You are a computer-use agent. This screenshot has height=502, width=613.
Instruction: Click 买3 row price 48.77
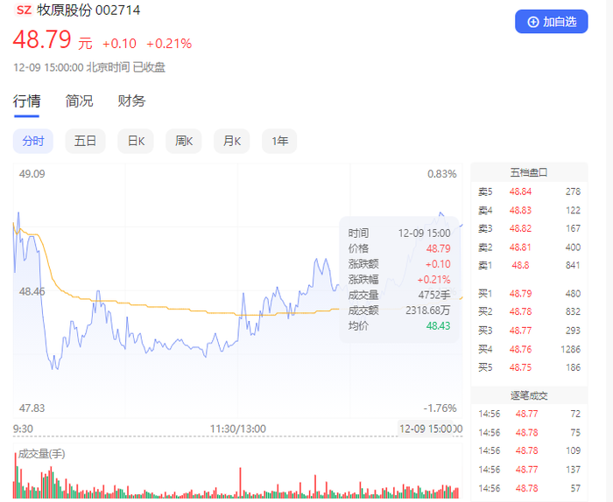tap(520, 331)
